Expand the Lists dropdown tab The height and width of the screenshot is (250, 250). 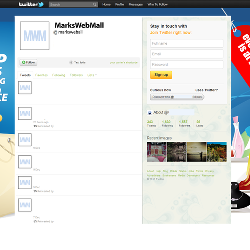pyautogui.click(x=92, y=75)
